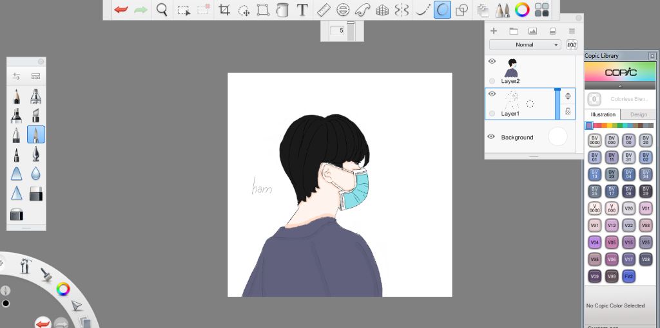The height and width of the screenshot is (328, 660).
Task: Select the chisel tip pen brush
Action: click(36, 116)
